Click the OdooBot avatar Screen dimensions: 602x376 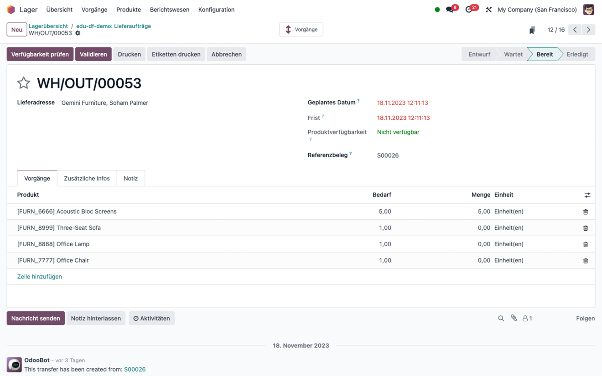(14, 365)
